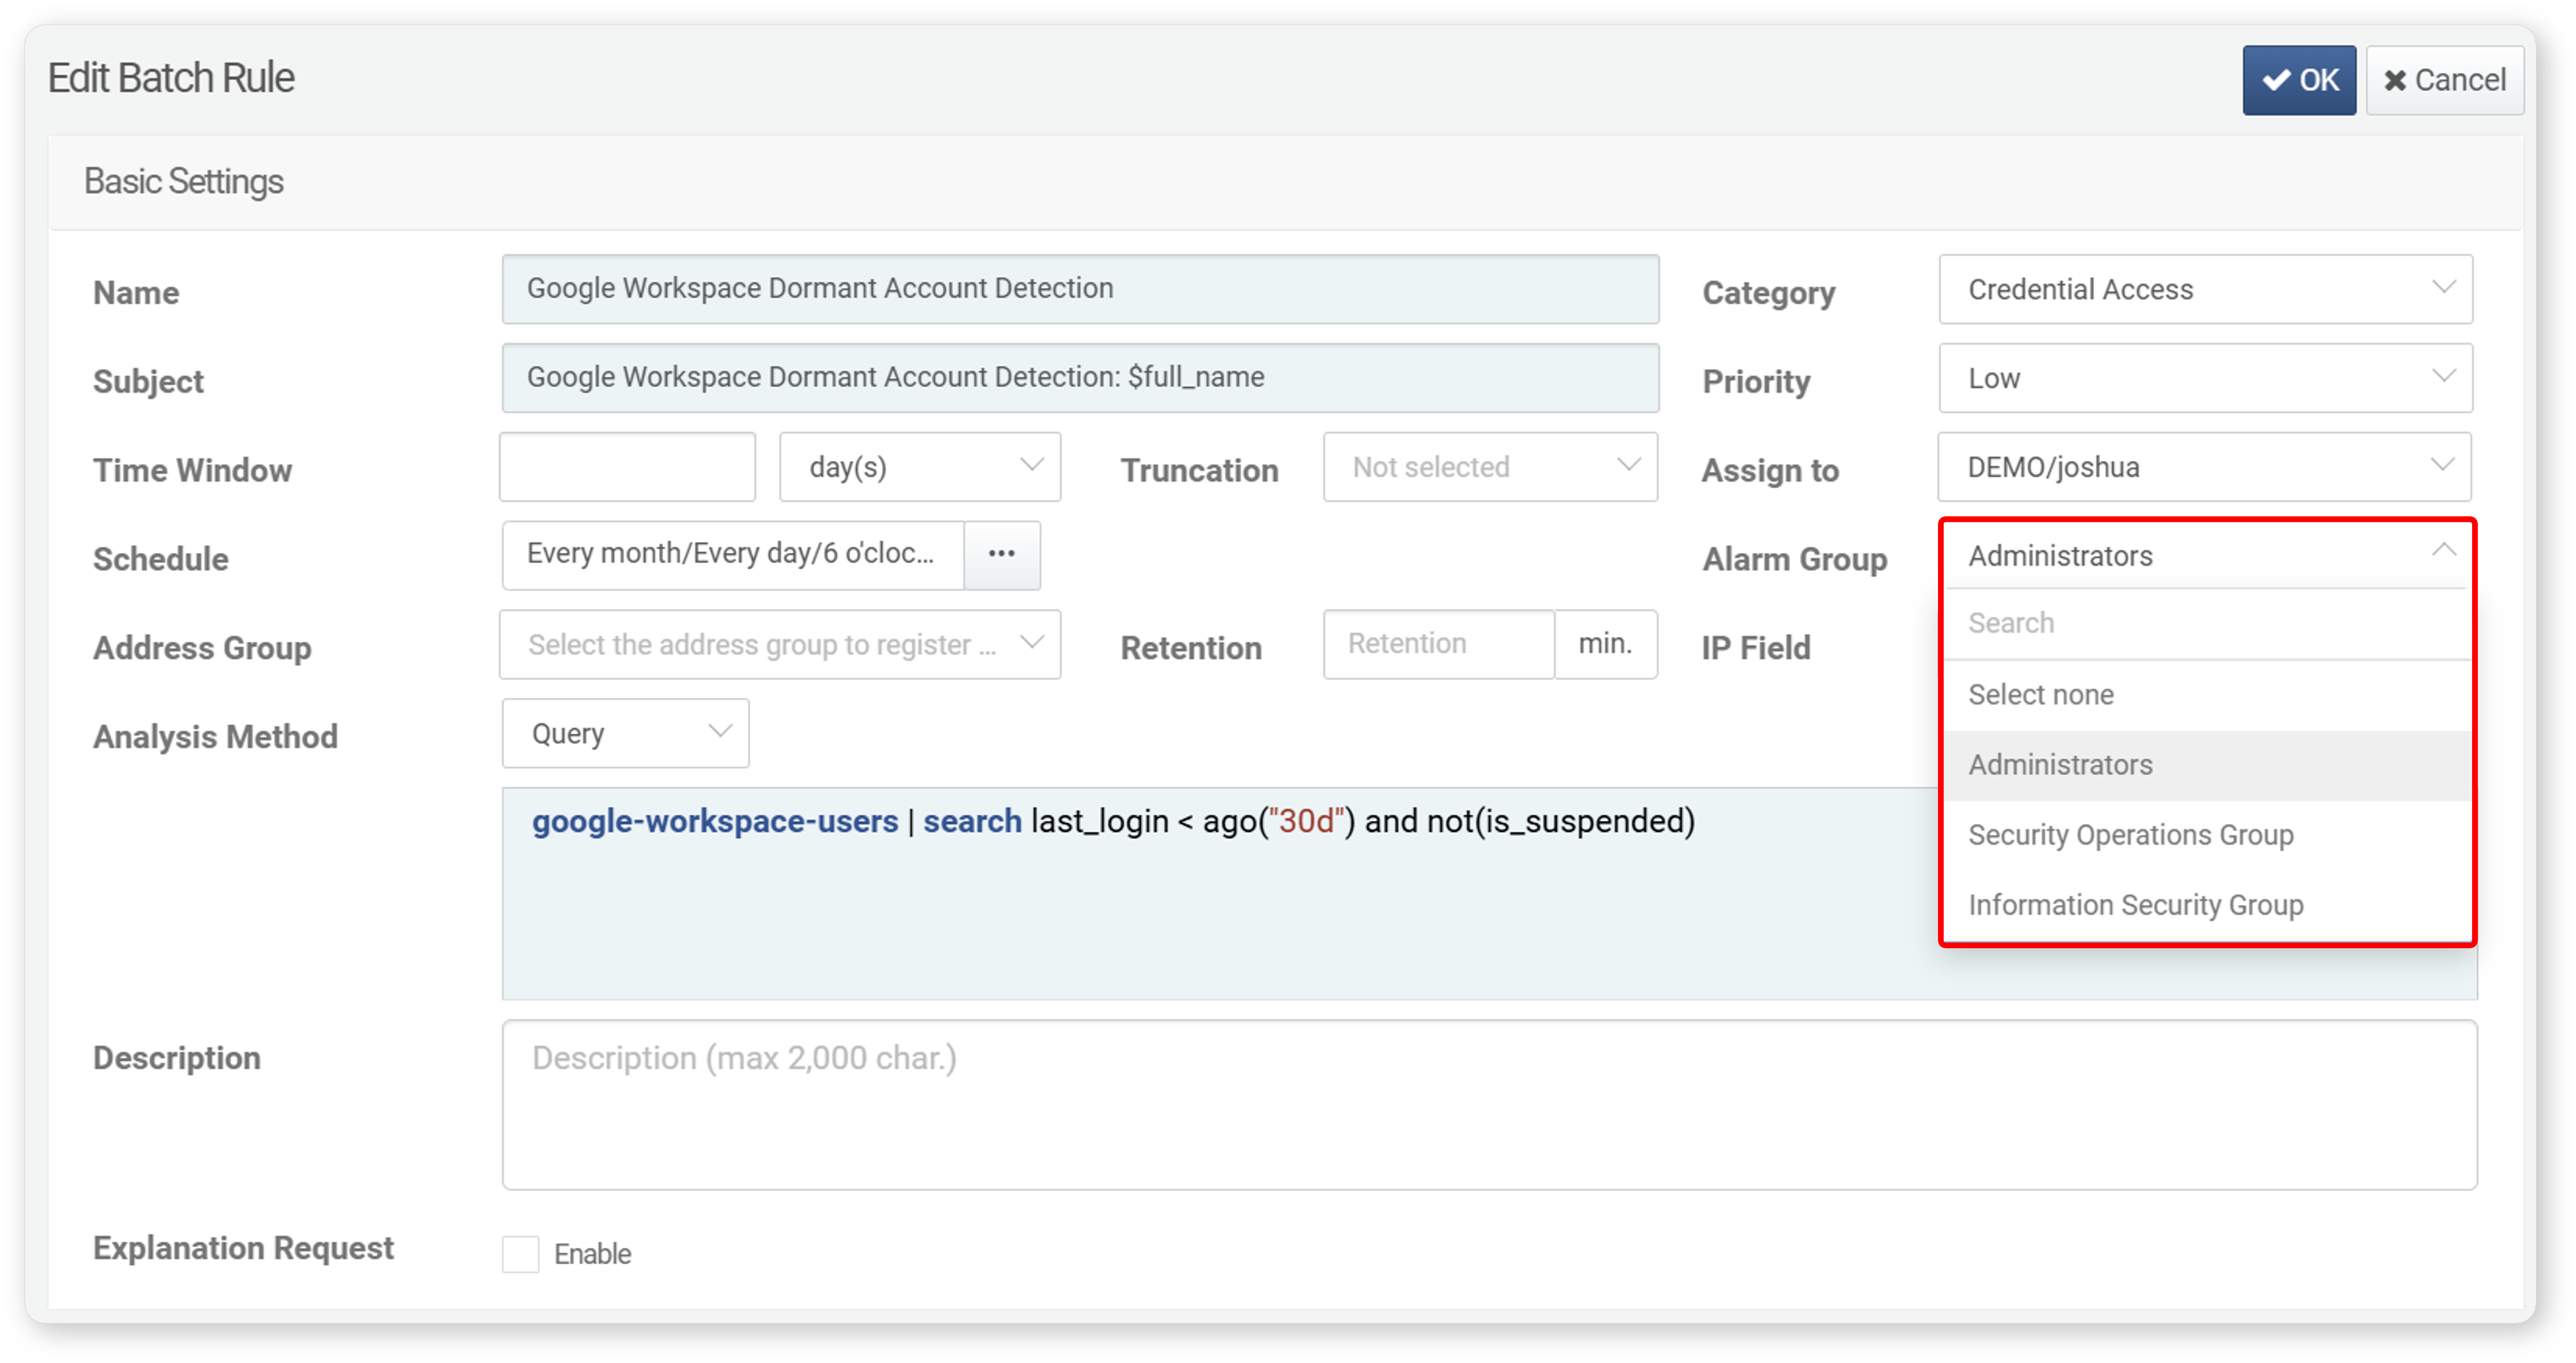2576x1363 pixels.
Task: Collapse the Alarm Group Administrators dropdown
Action: point(2207,555)
